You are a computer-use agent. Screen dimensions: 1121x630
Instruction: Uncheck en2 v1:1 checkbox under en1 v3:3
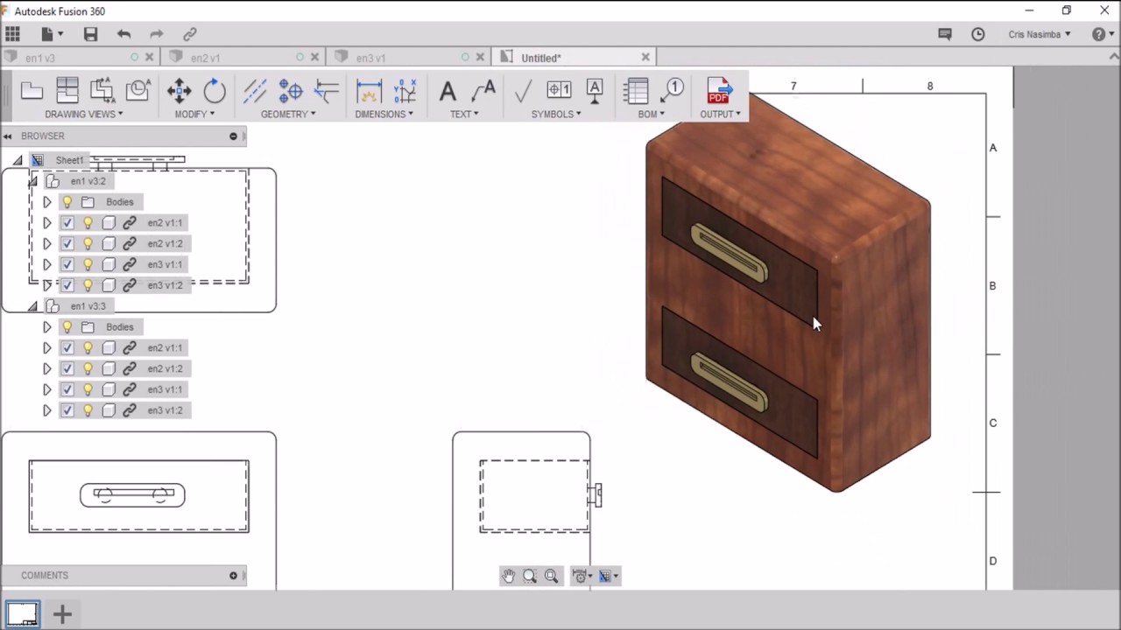(x=67, y=348)
